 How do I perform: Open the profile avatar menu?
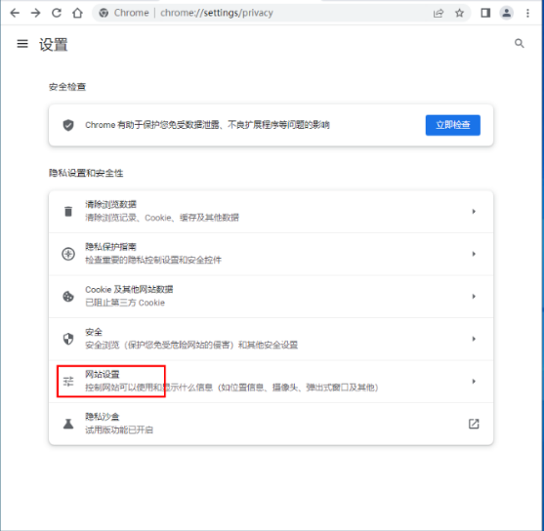[x=507, y=14]
